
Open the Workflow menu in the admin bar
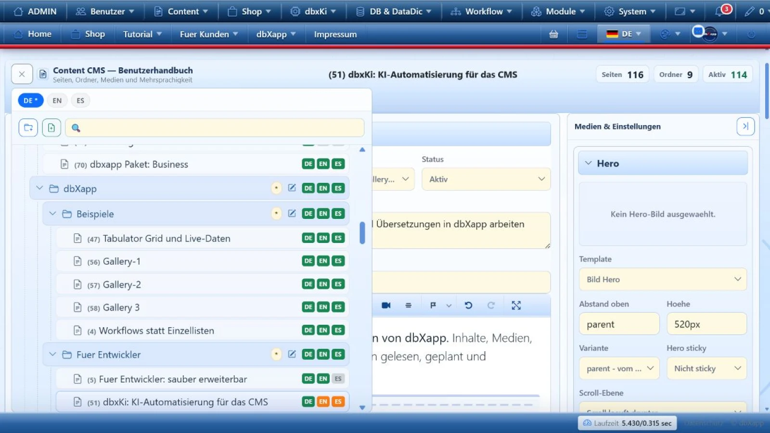click(481, 11)
